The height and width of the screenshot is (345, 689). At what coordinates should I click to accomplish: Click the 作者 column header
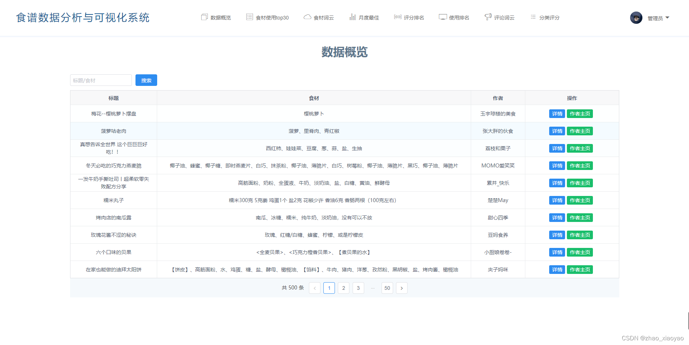(x=498, y=98)
